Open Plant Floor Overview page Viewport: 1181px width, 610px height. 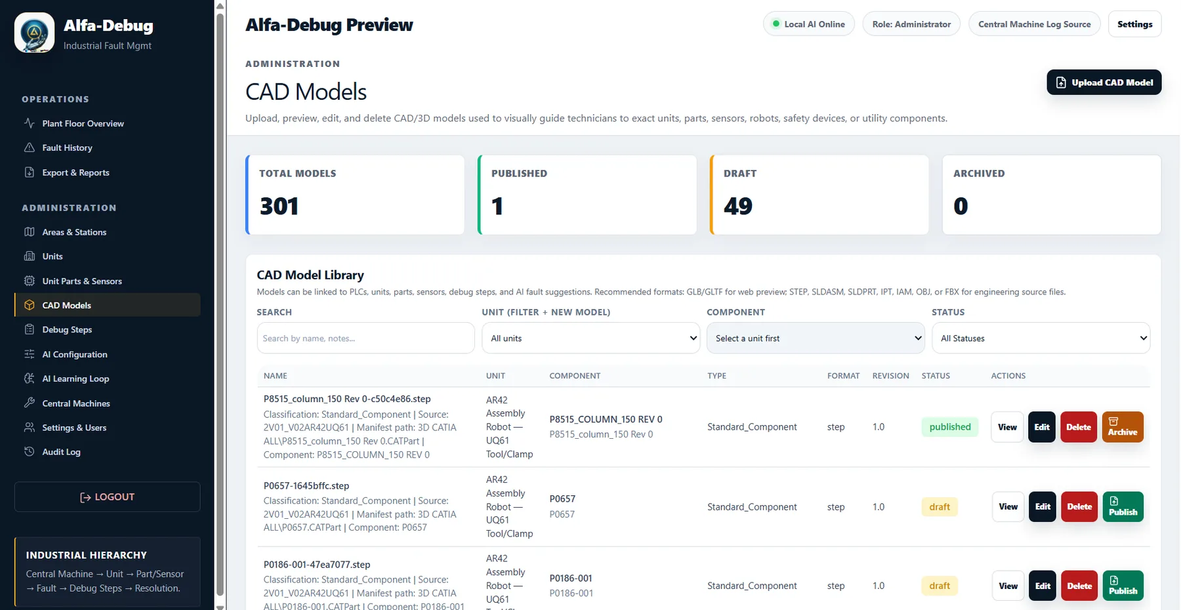(x=107, y=123)
